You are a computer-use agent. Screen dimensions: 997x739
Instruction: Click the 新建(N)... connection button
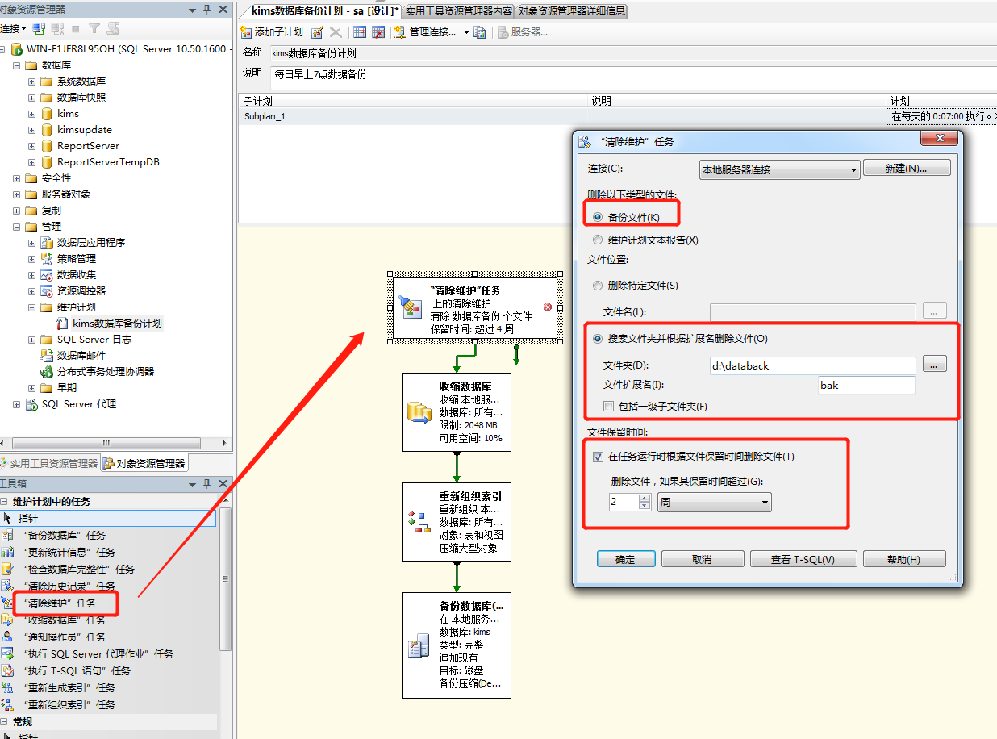coord(907,168)
